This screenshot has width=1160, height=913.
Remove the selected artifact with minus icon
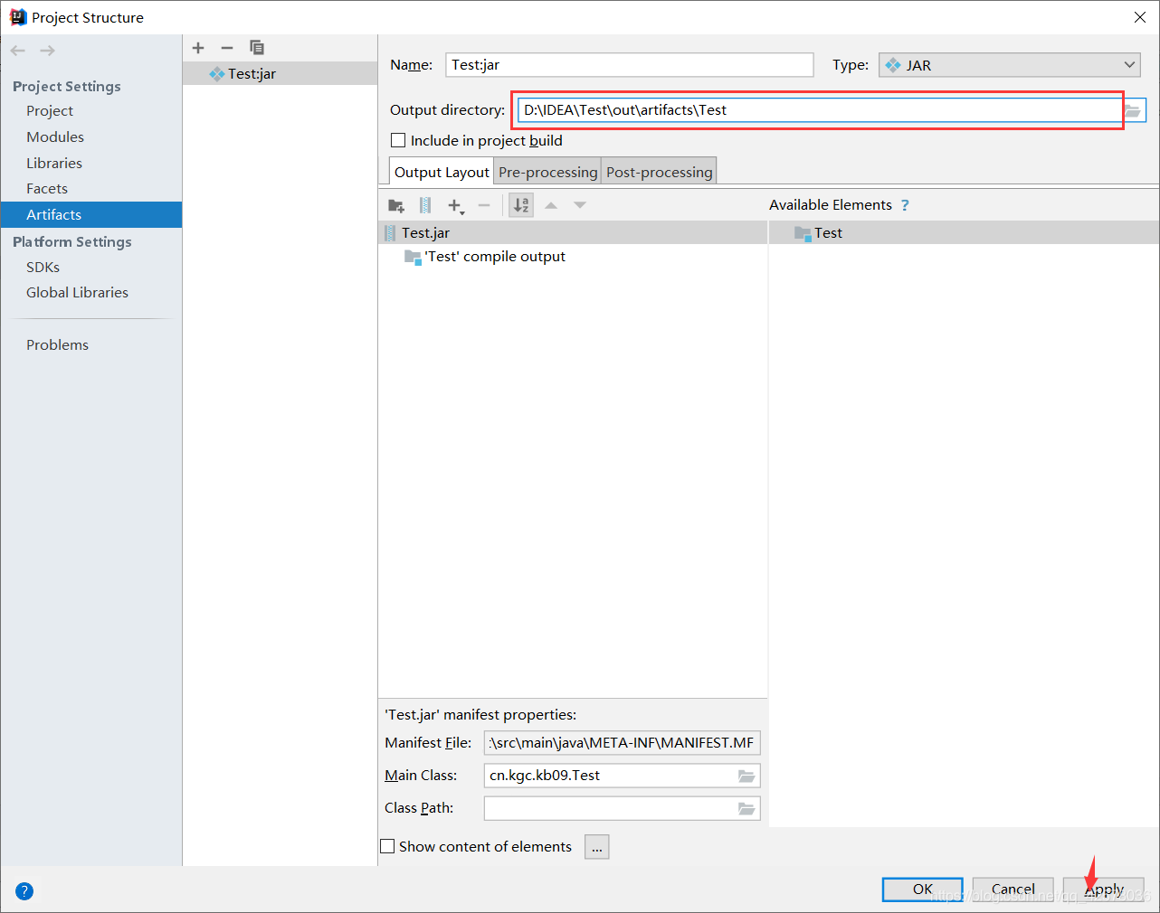pyautogui.click(x=227, y=48)
